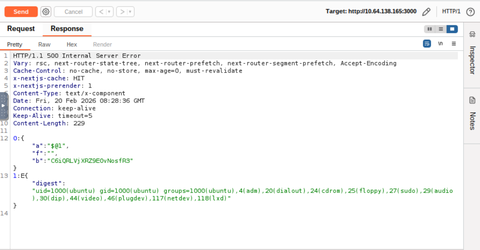480x250 pixels.
Task: Switch to top-bottom split layout
Action: [x=440, y=29]
